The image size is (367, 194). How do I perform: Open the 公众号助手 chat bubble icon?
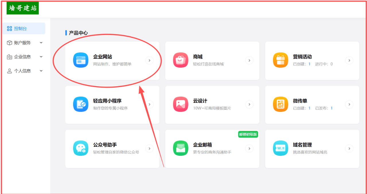81,148
